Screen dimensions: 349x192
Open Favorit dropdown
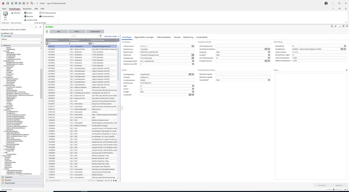(193, 89)
